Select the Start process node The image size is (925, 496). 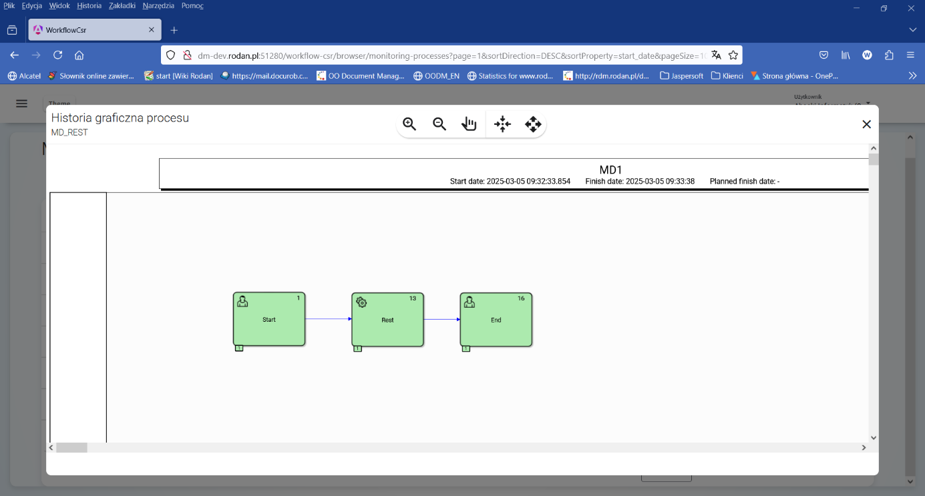[269, 319]
